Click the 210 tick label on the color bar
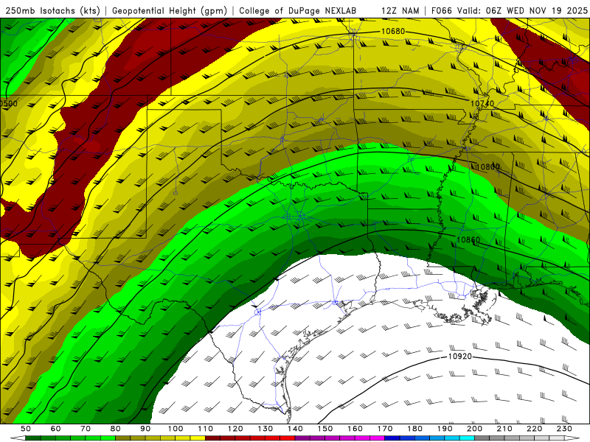 pyautogui.click(x=504, y=429)
